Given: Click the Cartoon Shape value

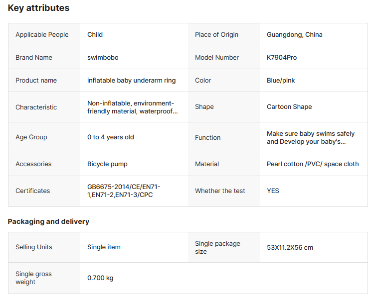Looking at the screenshot, I should (289, 106).
